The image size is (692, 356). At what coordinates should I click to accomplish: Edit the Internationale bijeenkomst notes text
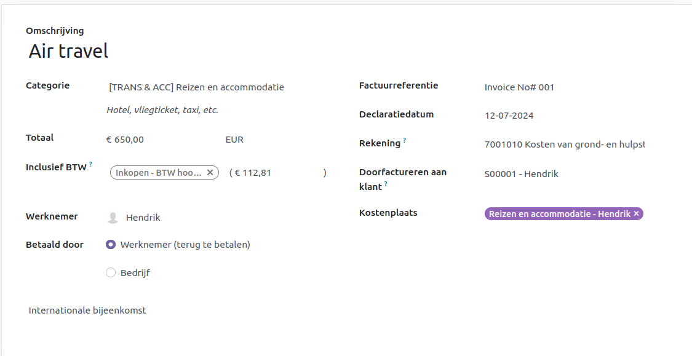87,311
